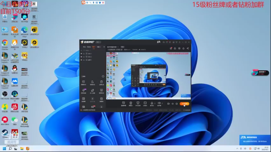
Task: Click the gift icon with red dot
Action: (171, 48)
